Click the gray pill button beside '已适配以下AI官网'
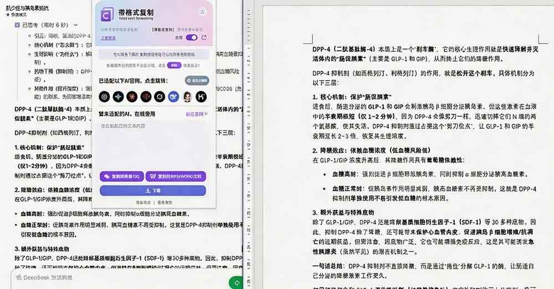This screenshot has height=289, width=554. 197,81
